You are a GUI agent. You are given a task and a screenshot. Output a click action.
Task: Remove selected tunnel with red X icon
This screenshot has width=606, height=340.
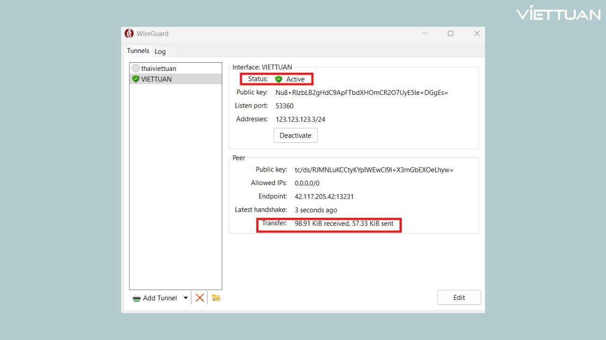[200, 297]
